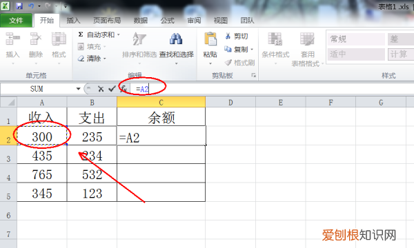Click the select-all corner of the grid
The image size is (414, 248).
click(x=9, y=102)
